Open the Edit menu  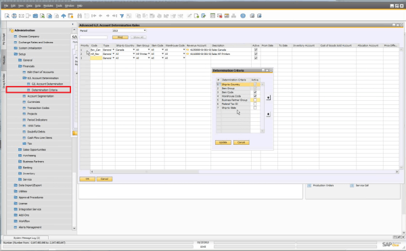pyautogui.click(x=14, y=5)
